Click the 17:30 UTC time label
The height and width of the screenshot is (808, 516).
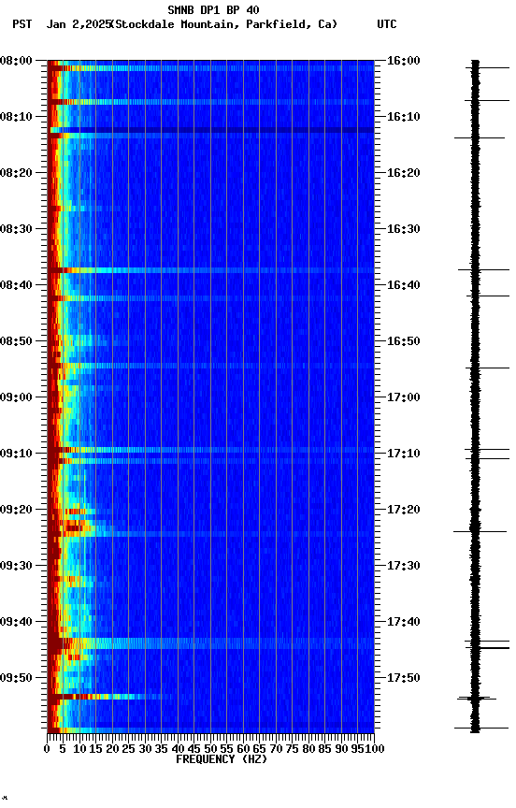click(403, 566)
